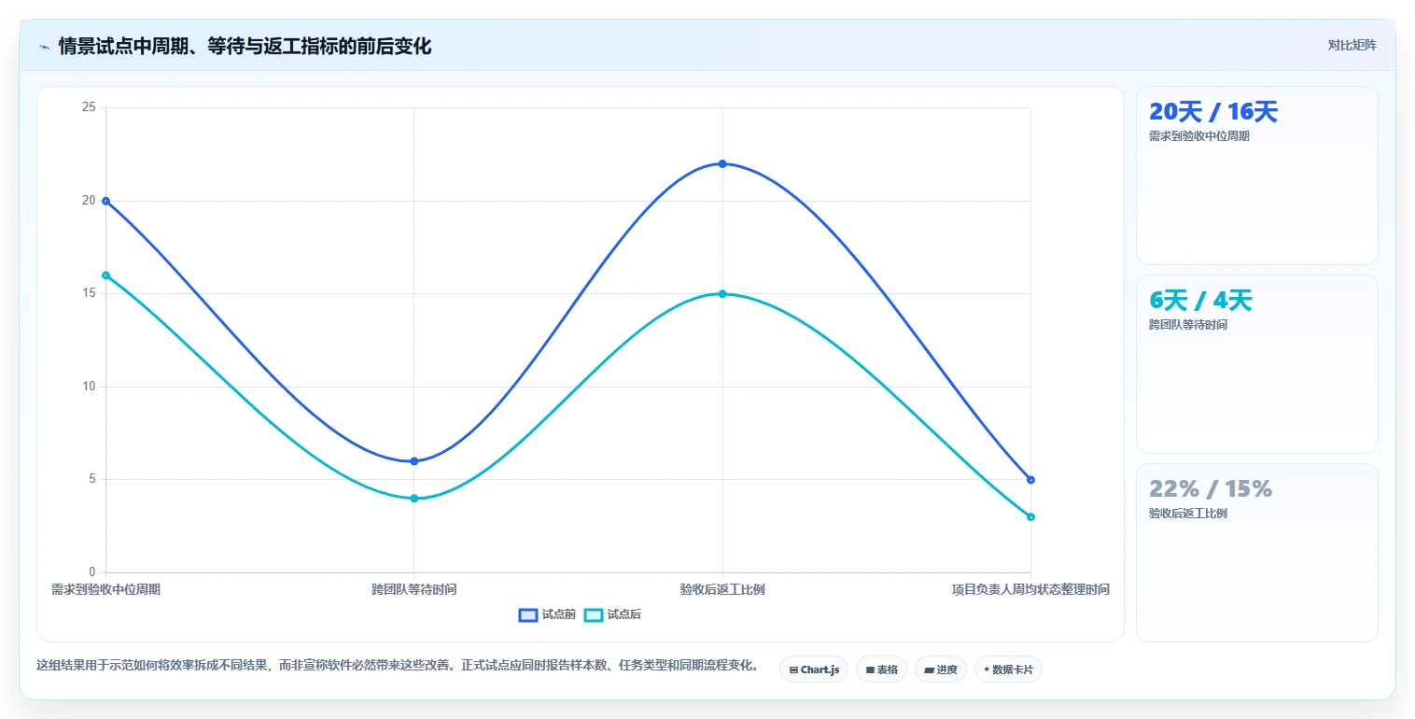The height and width of the screenshot is (719, 1415).
Task: Click the lightning icon beside the title
Action: click(44, 47)
